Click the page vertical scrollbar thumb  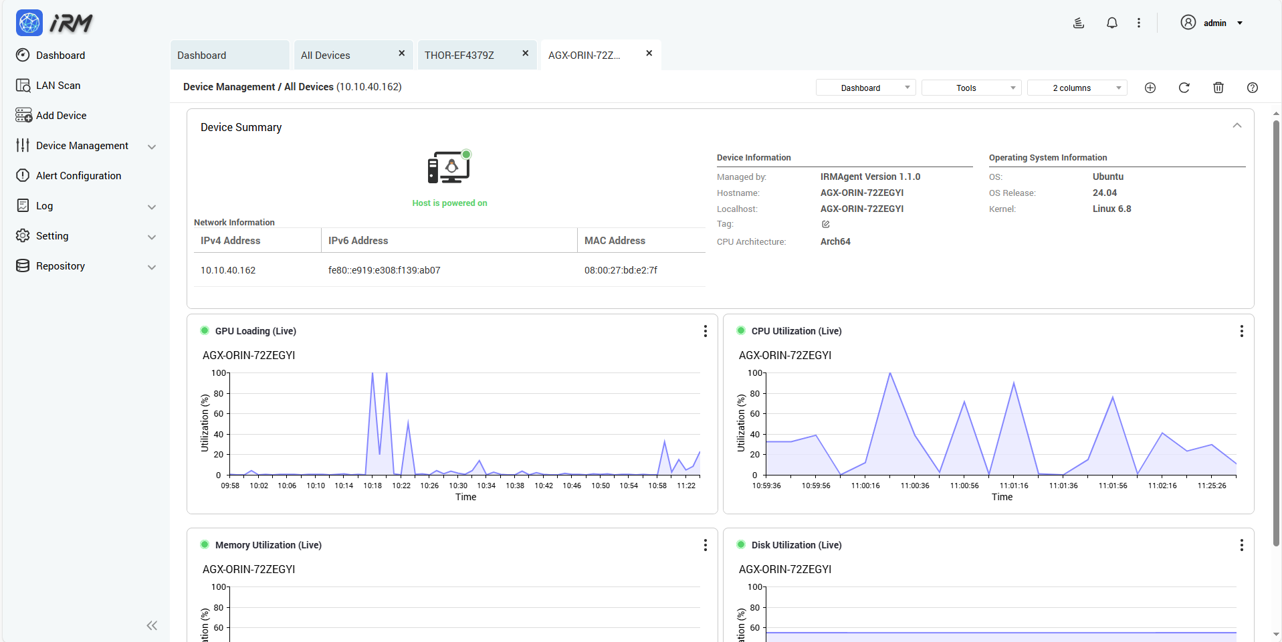tap(1276, 333)
